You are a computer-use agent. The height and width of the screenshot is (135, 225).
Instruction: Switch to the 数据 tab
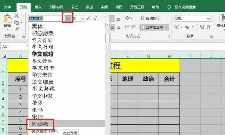(90, 7)
